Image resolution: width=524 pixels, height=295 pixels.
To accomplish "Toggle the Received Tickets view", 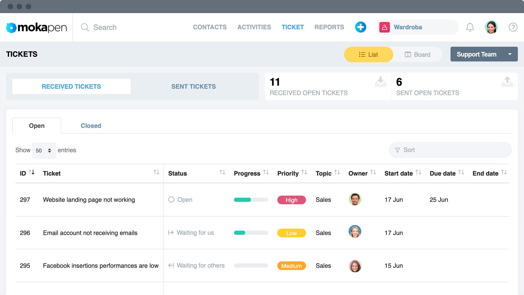I will coord(71,86).
